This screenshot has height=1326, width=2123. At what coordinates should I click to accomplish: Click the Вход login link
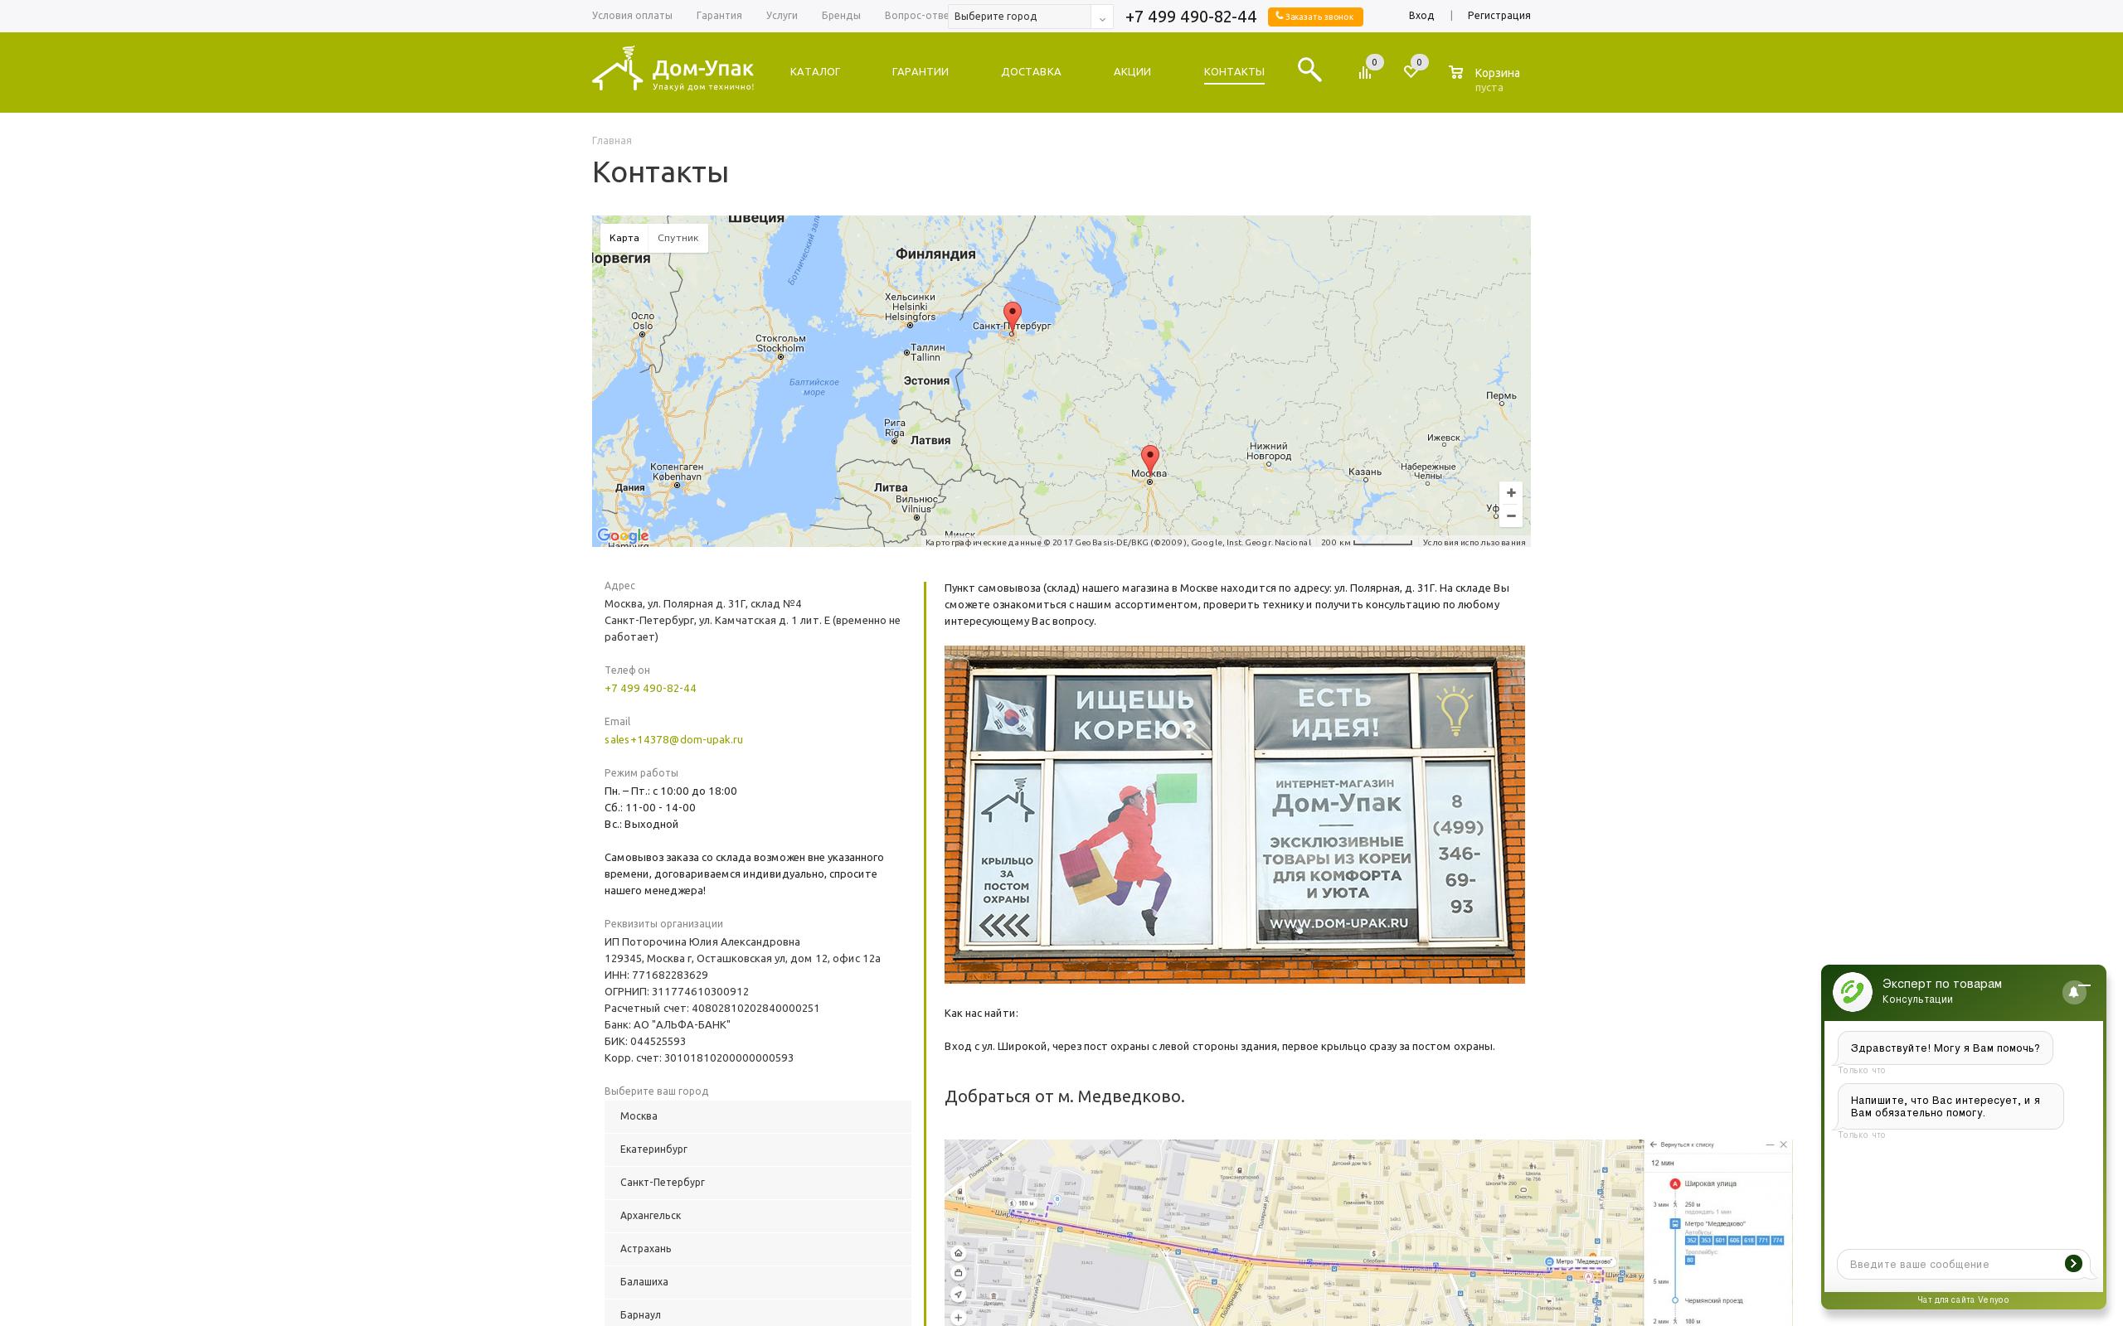tap(1421, 16)
